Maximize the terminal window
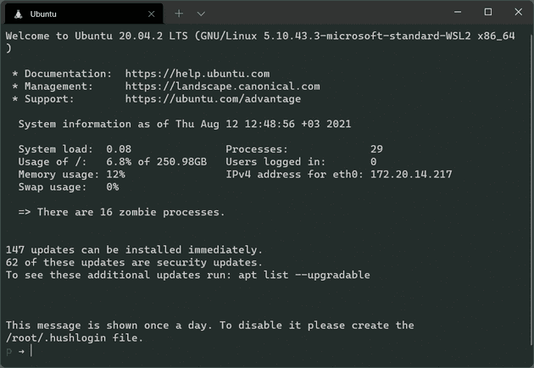This screenshot has width=534, height=368. point(488,12)
